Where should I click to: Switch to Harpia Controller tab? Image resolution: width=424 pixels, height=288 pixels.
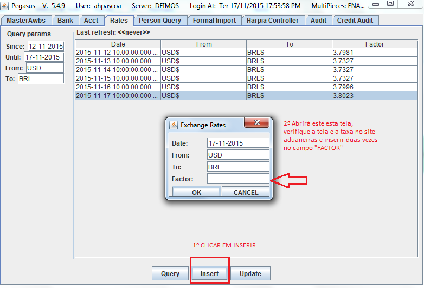[x=273, y=21]
